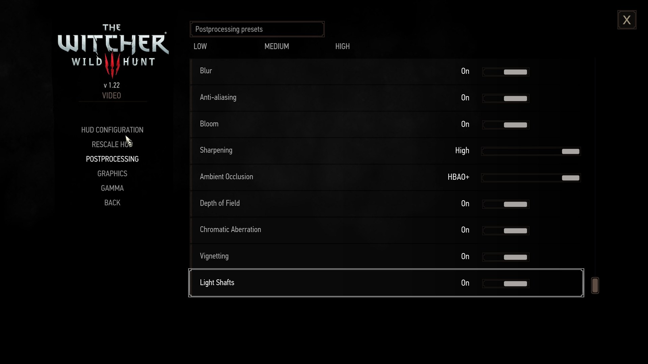Expand the Postprocessing presets dropdown
Image resolution: width=648 pixels, height=364 pixels.
(257, 29)
